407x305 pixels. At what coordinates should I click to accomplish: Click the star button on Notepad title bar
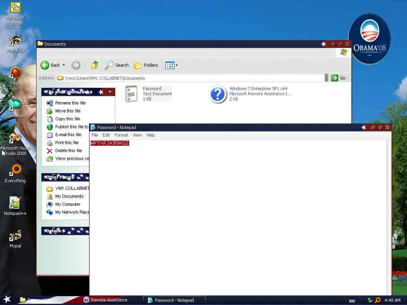[x=364, y=127]
